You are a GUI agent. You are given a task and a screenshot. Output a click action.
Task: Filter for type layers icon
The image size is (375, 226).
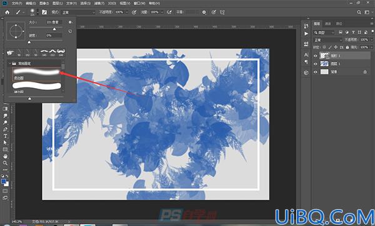(x=353, y=32)
